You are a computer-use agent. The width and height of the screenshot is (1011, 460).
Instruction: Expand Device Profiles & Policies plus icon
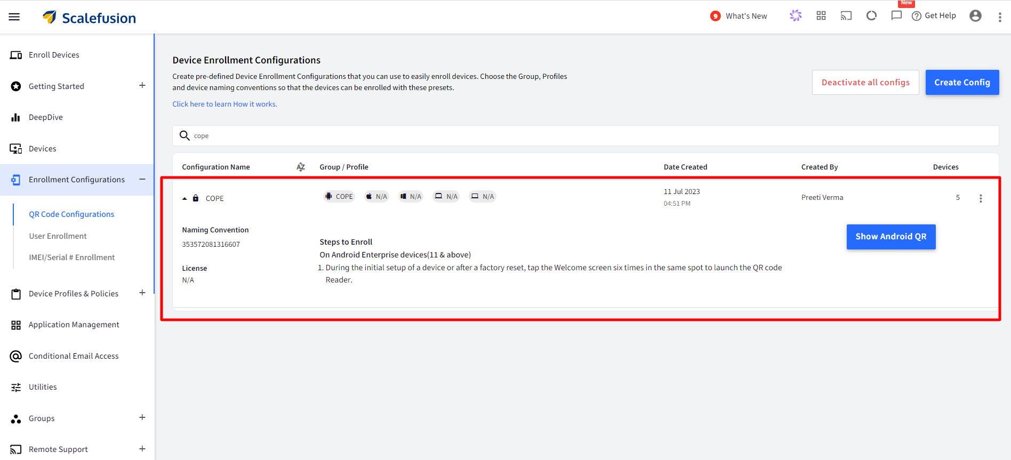[142, 293]
